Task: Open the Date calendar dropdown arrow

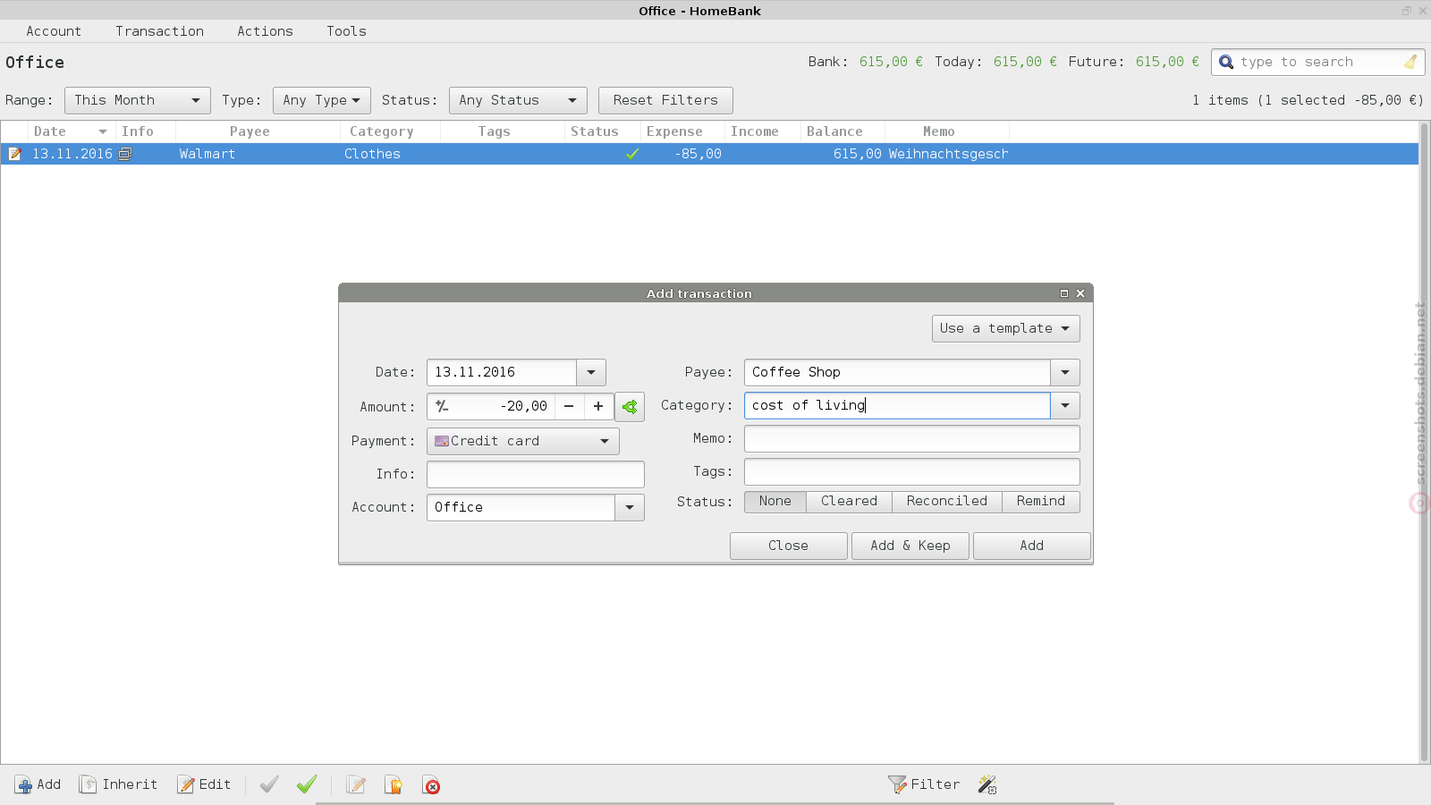Action: 591,372
